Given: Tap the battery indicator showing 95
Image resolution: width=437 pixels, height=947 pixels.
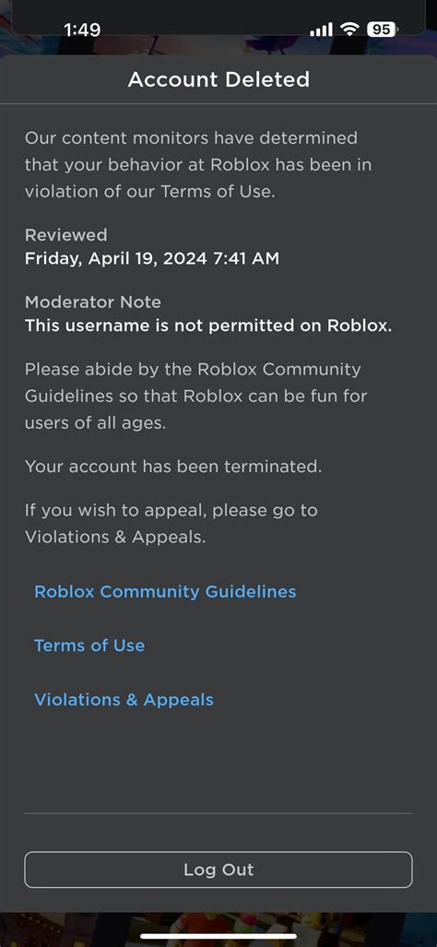Looking at the screenshot, I should coord(382,29).
